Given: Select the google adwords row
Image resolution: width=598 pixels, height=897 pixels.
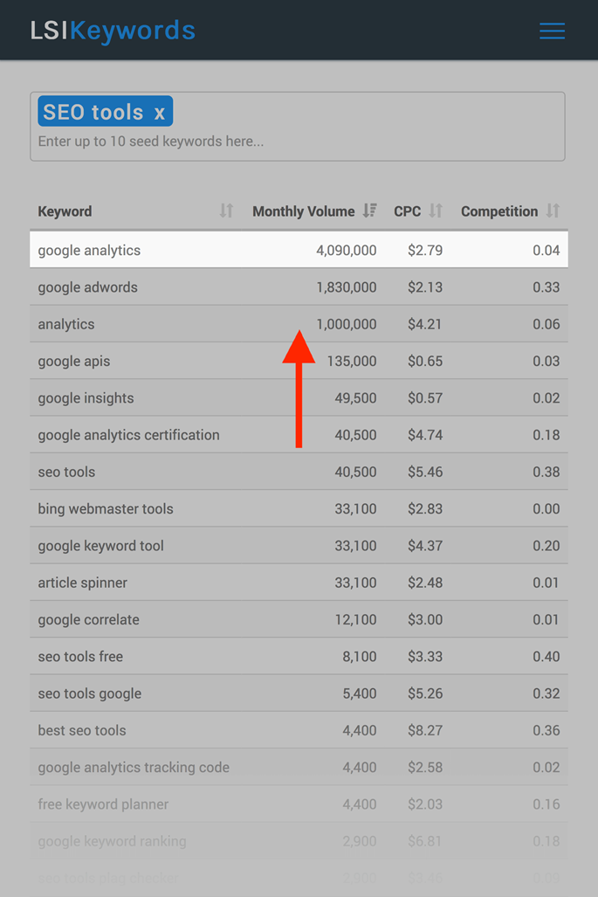Looking at the screenshot, I should (x=299, y=286).
